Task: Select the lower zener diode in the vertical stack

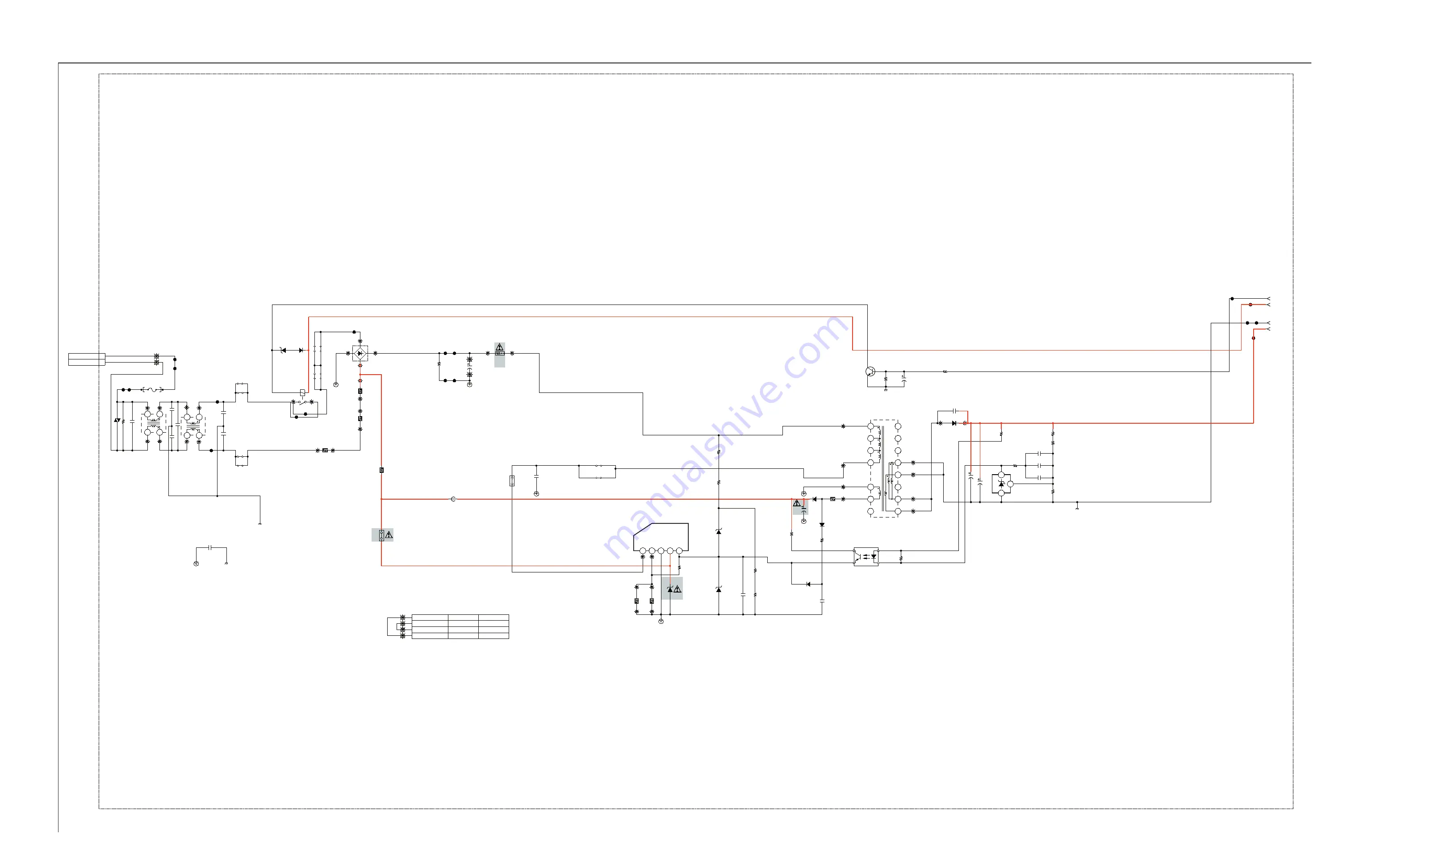Action: coord(719,589)
